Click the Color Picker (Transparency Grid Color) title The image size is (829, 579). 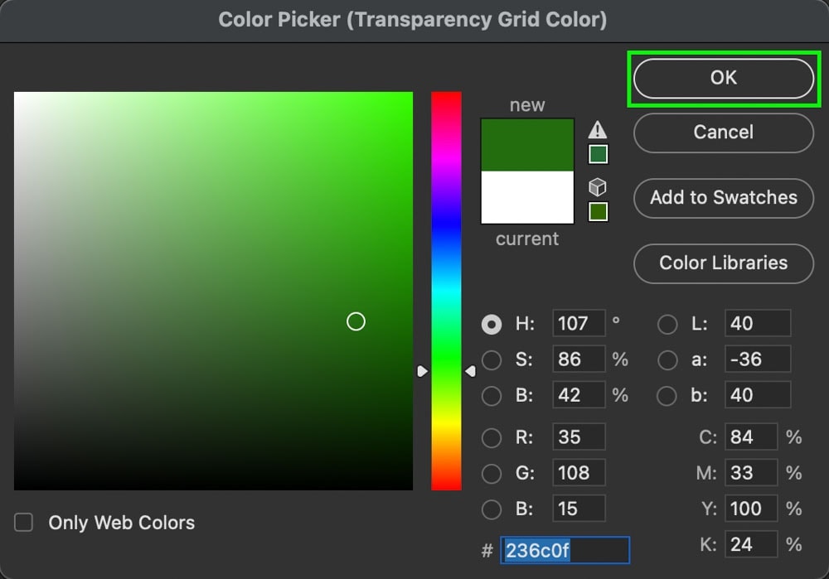point(412,20)
